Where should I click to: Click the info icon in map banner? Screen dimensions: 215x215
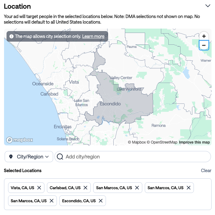click(11, 36)
